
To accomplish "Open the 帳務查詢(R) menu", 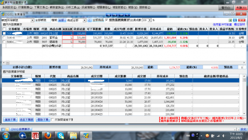I will (x=57, y=7).
